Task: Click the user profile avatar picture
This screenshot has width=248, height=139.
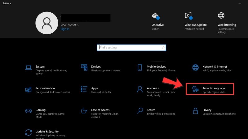Action: coord(47,23)
